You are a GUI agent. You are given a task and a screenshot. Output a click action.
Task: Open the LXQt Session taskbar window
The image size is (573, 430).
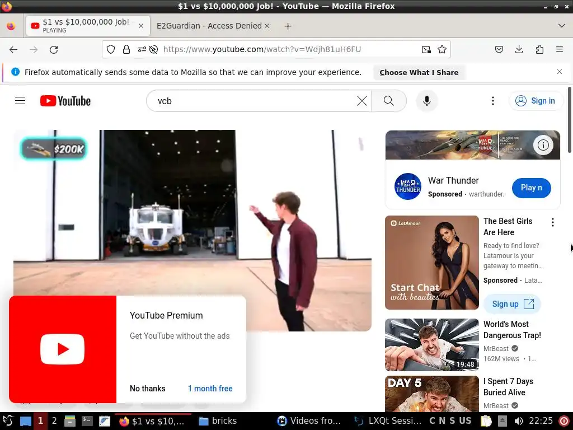[x=387, y=421]
